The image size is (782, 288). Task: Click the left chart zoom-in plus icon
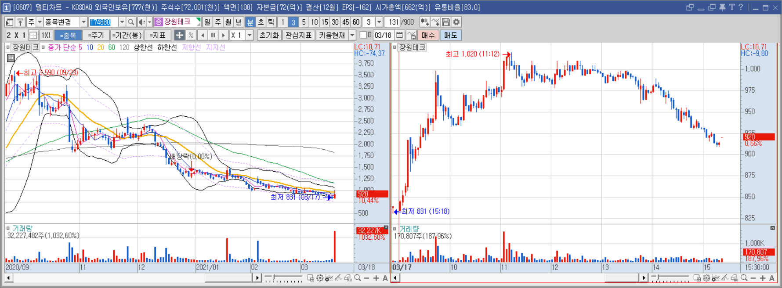click(x=376, y=278)
